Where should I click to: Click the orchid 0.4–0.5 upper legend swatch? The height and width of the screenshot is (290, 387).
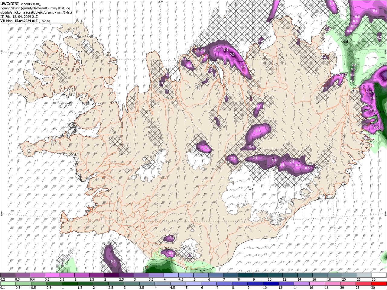(37, 275)
